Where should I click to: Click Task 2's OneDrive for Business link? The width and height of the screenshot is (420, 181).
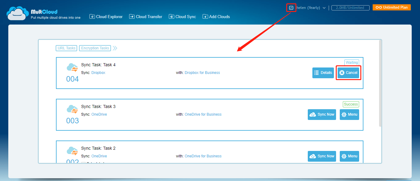tap(203, 156)
